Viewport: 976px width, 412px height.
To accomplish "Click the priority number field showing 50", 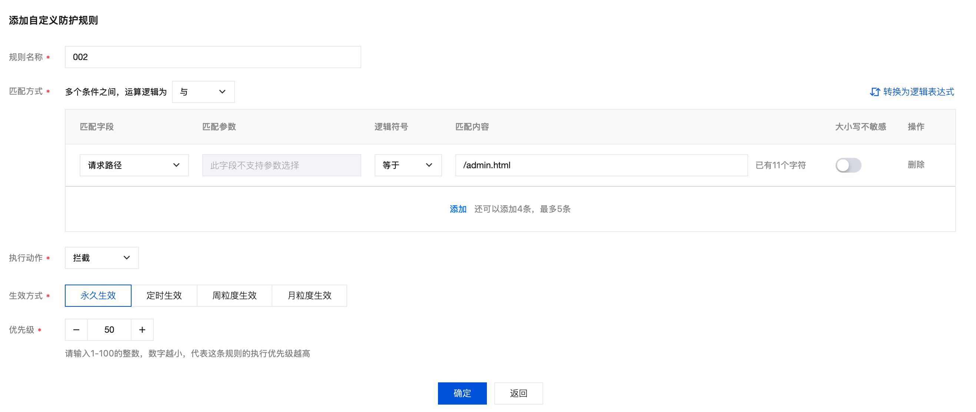I will point(109,330).
